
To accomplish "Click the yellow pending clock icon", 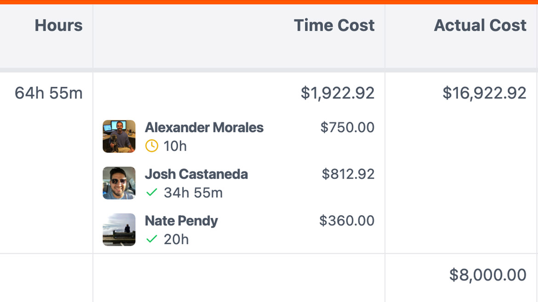I will (x=151, y=146).
